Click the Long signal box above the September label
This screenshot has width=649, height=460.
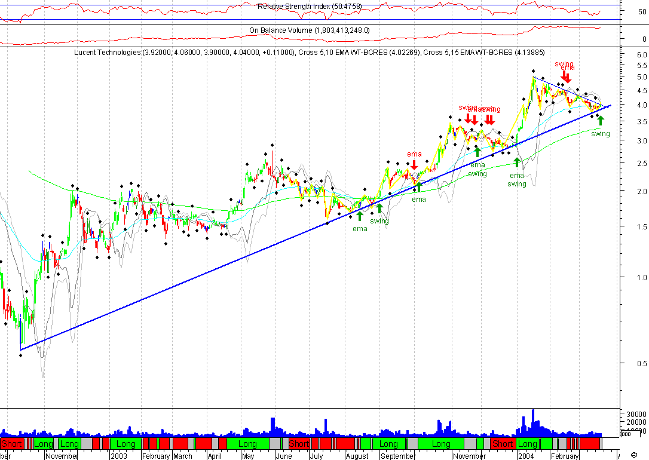click(388, 444)
